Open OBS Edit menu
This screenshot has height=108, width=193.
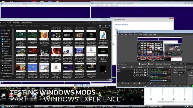[x=122, y=34]
